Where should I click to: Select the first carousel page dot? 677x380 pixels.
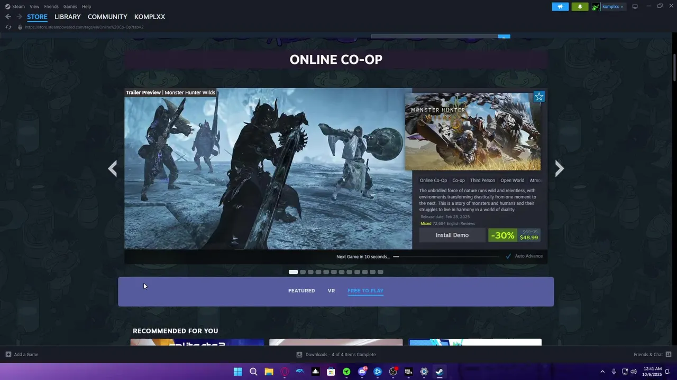pyautogui.click(x=293, y=272)
